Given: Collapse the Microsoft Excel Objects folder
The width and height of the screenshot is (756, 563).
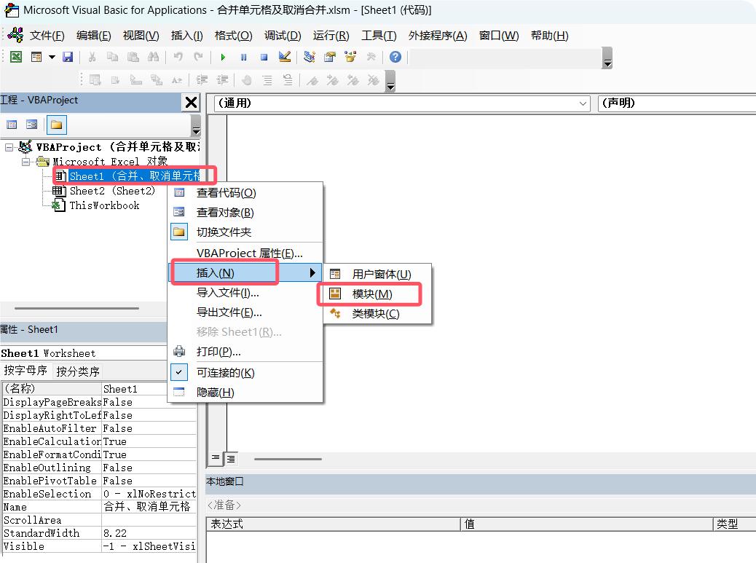Looking at the screenshot, I should pyautogui.click(x=26, y=162).
